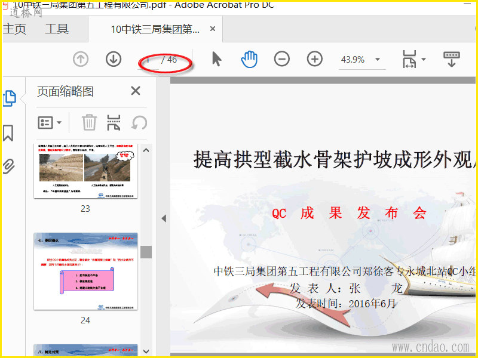Click the read mode keyboard-scroll icon
This screenshot has height=358, width=478.
tap(452, 59)
